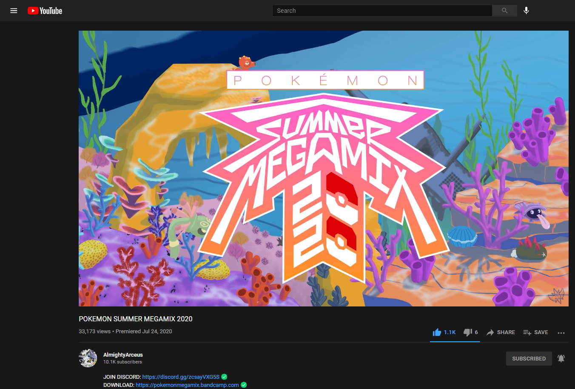Screen dimensions: 575x389
Task: Visit the AlmightyArceus channel name link
Action: coord(123,355)
